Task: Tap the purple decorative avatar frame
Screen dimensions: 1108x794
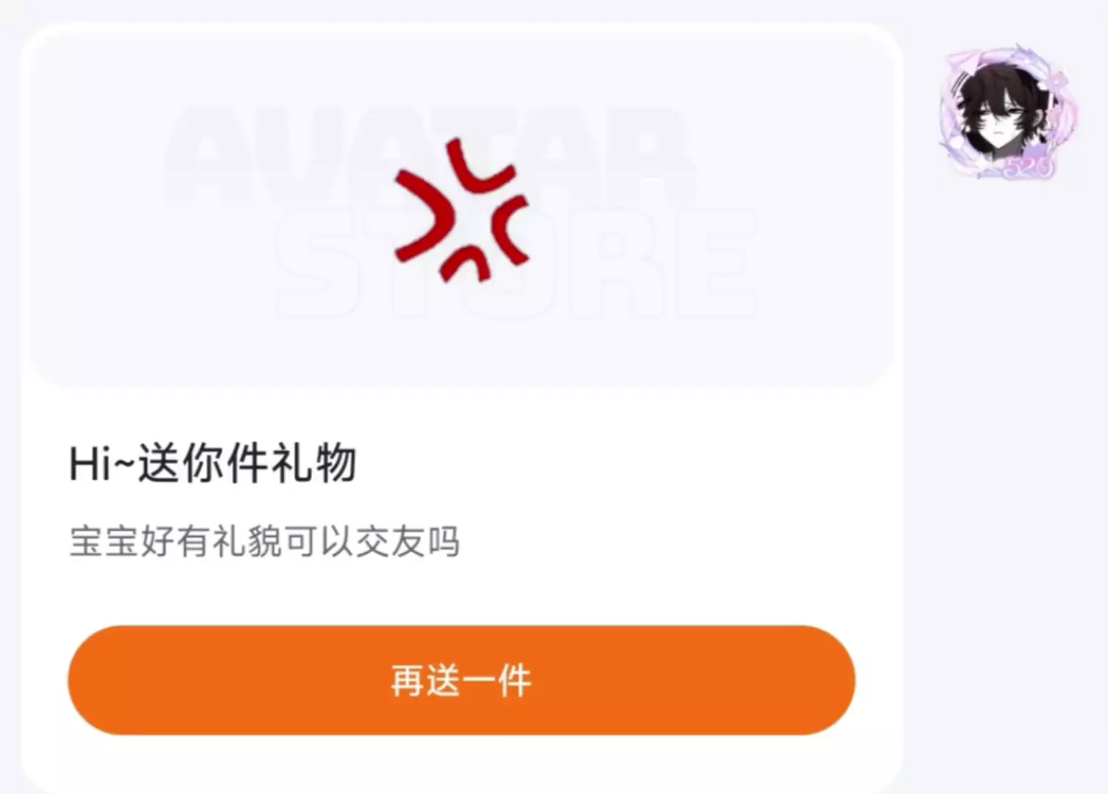Action: 1007,112
